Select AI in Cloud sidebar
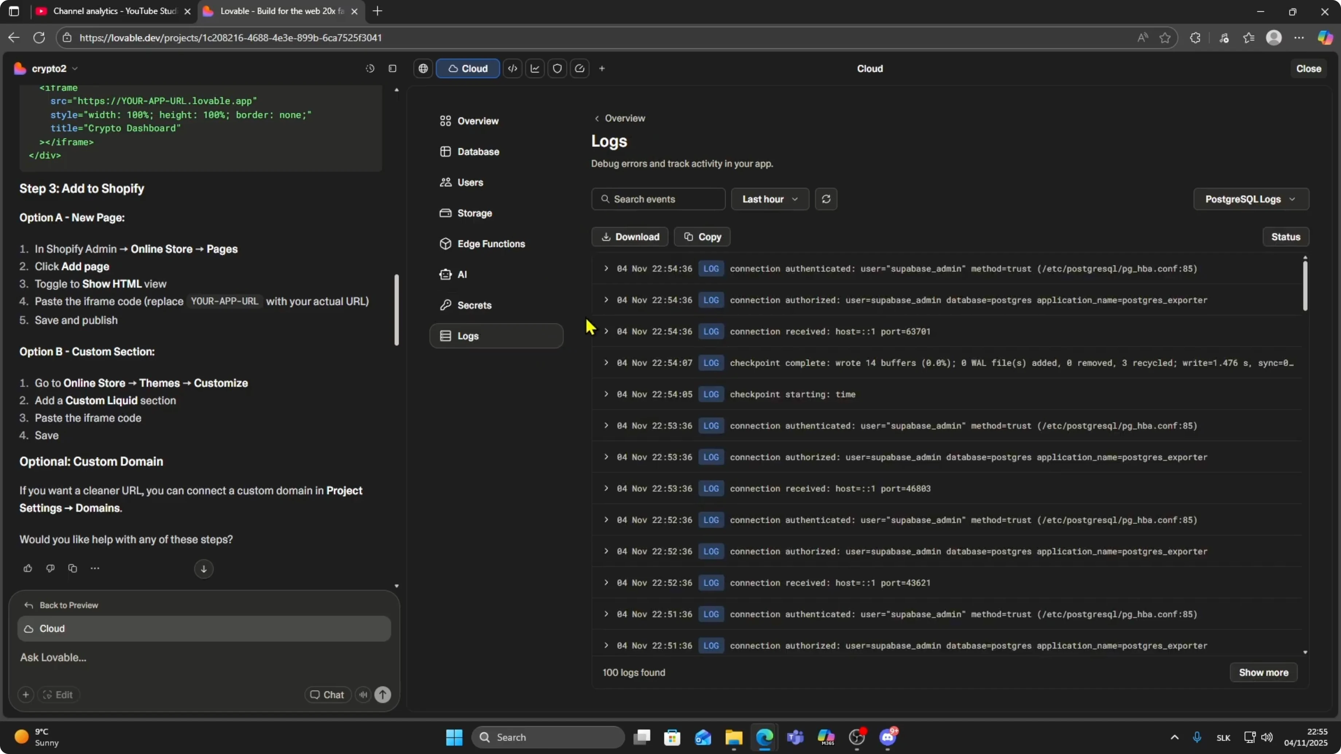 click(x=496, y=274)
